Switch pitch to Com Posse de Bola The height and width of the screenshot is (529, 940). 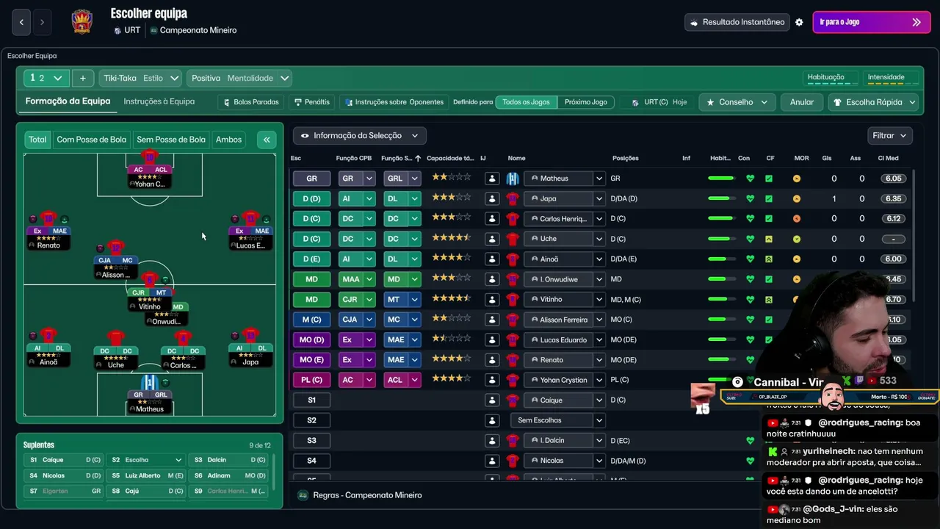92,140
